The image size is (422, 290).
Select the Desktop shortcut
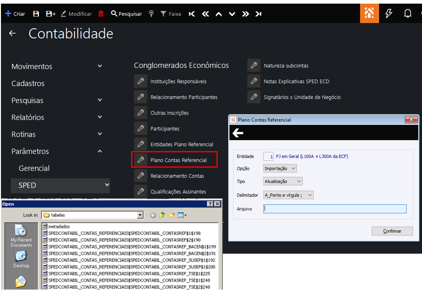tap(21, 259)
